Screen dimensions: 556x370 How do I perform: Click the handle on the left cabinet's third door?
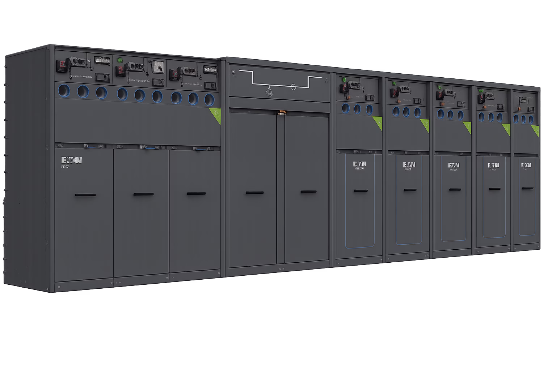[x=196, y=194]
